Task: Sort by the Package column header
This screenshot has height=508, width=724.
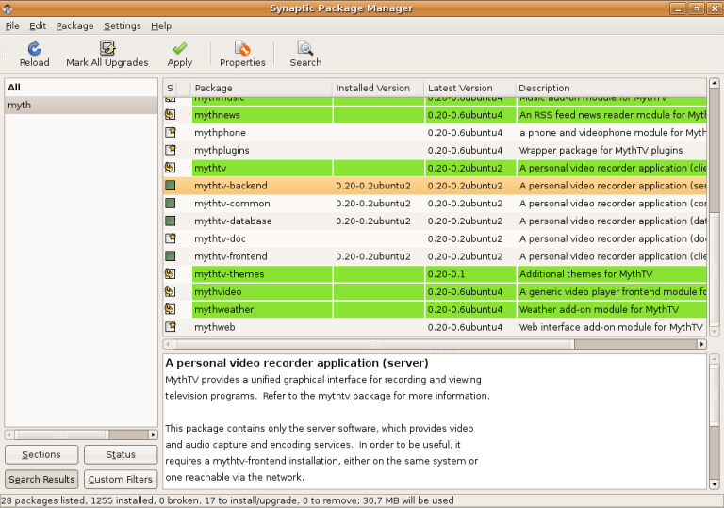Action: click(x=261, y=88)
